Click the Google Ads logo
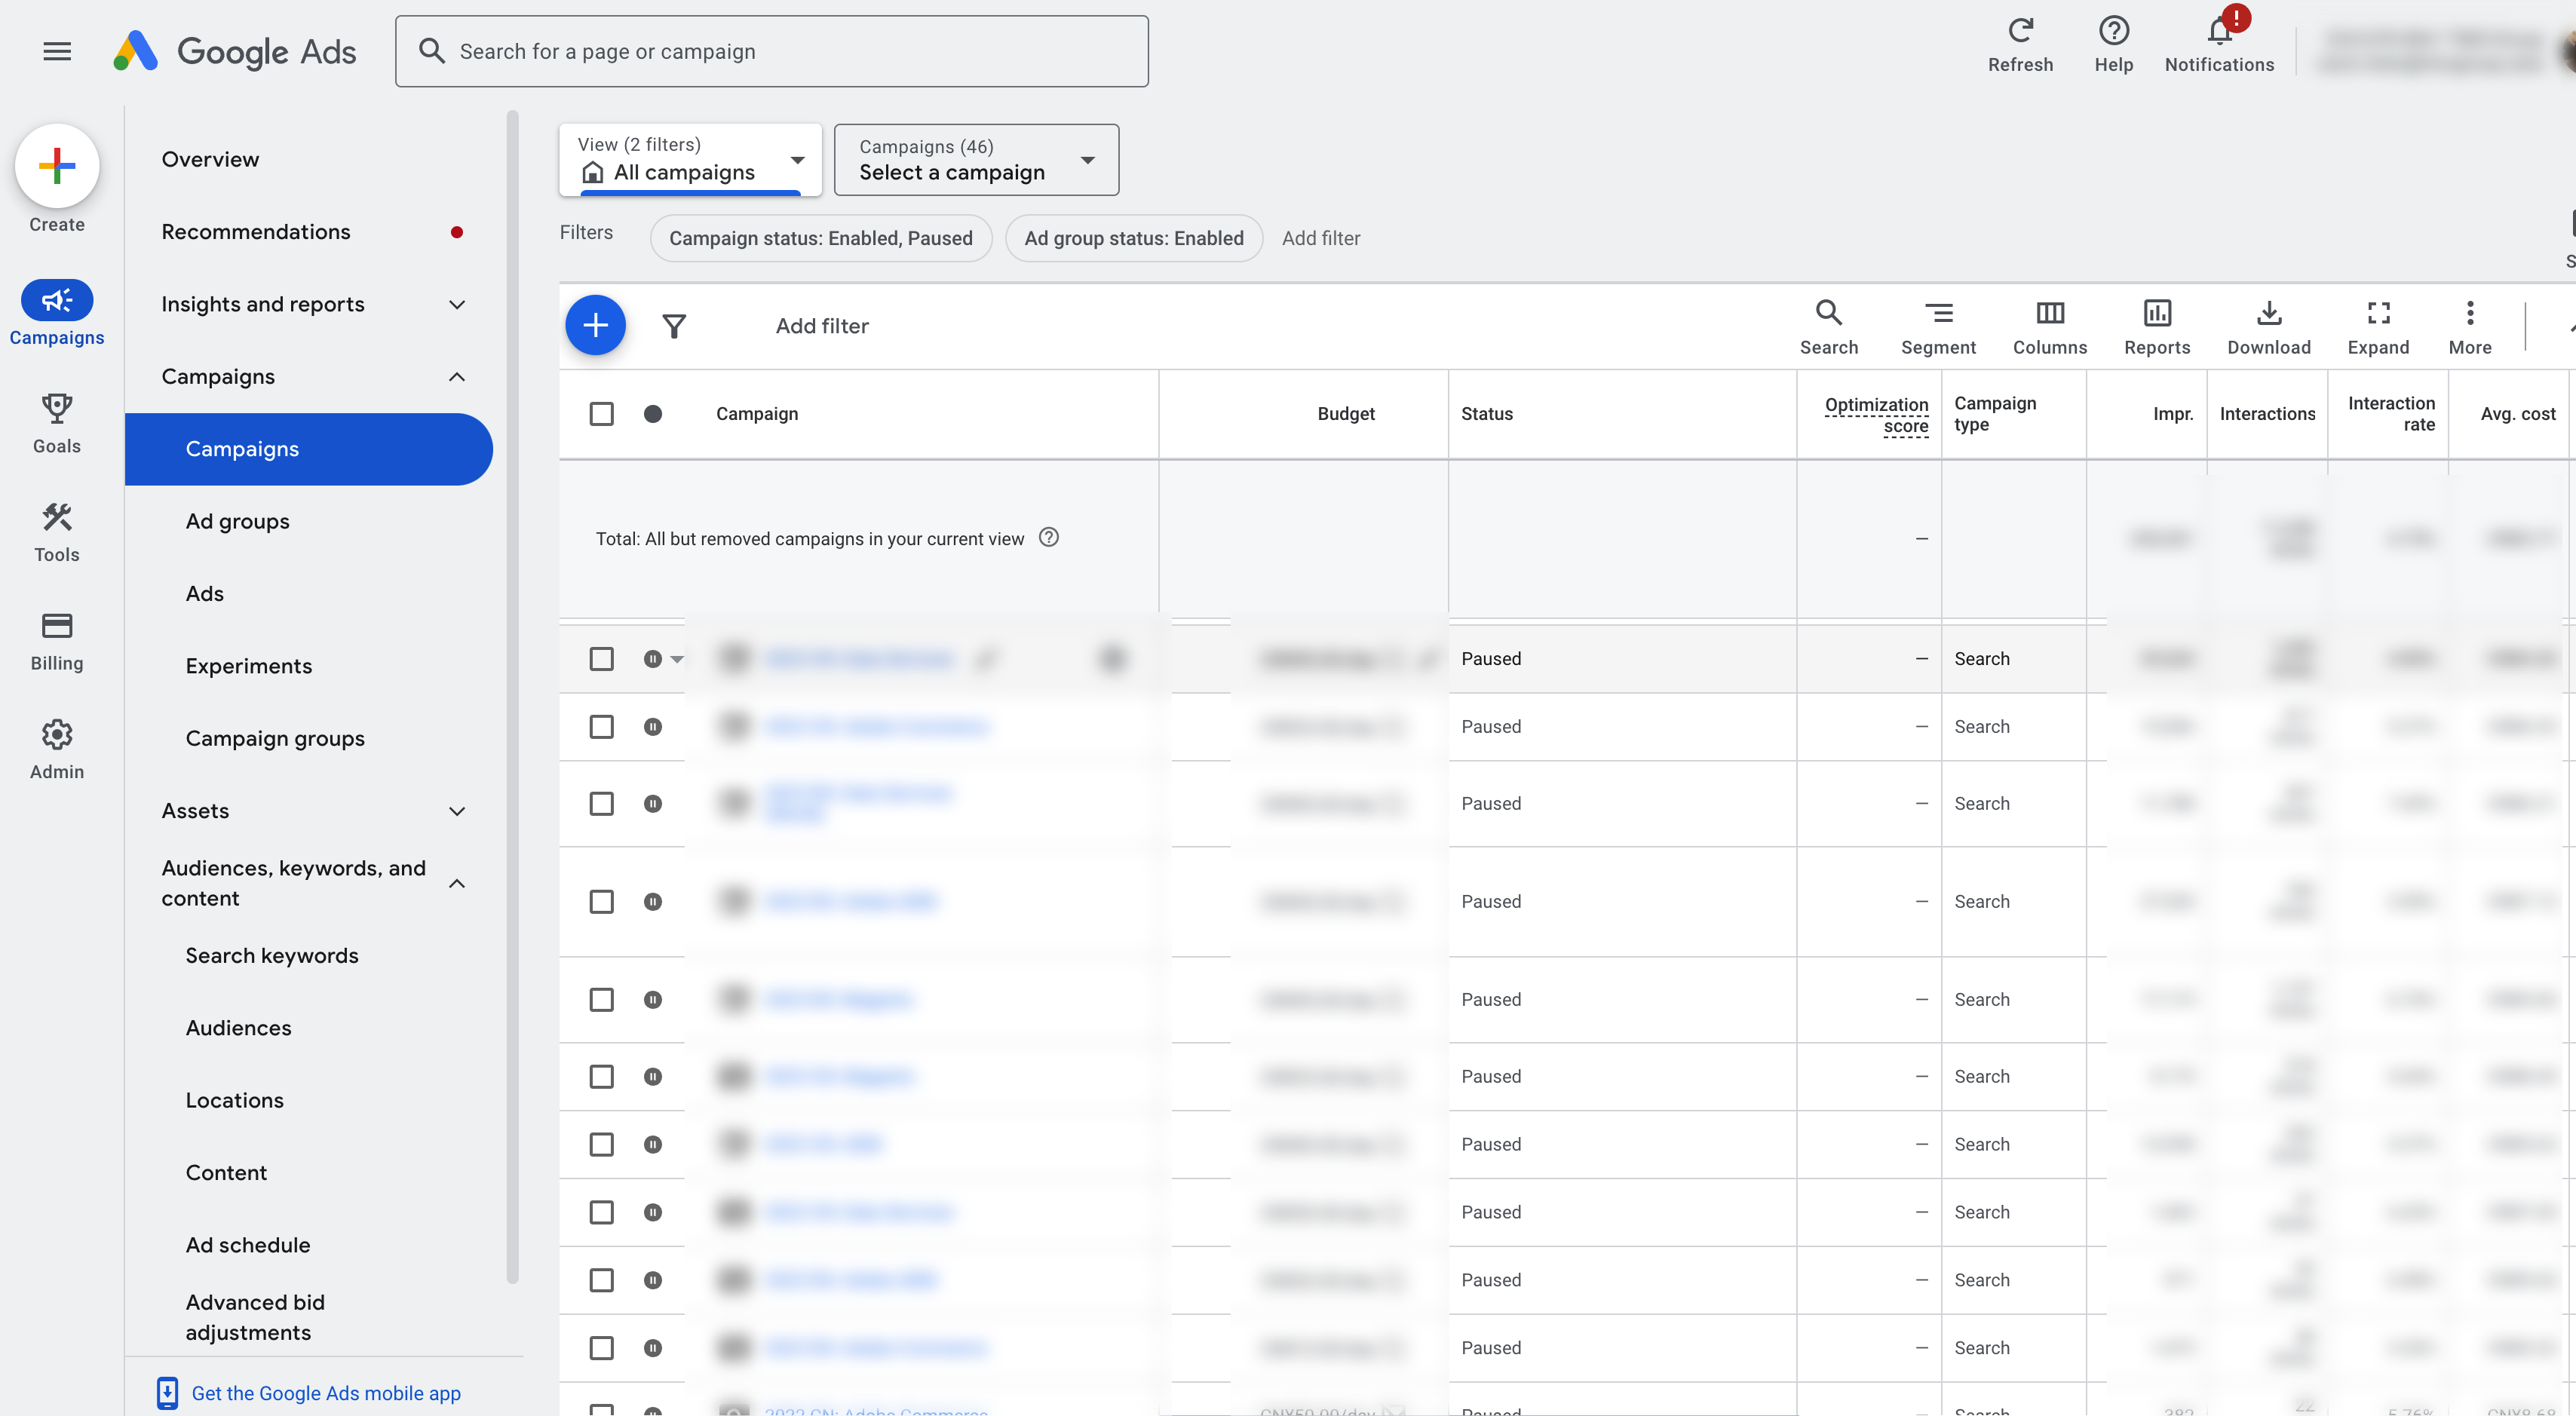Image resolution: width=2576 pixels, height=1416 pixels. 234,51
